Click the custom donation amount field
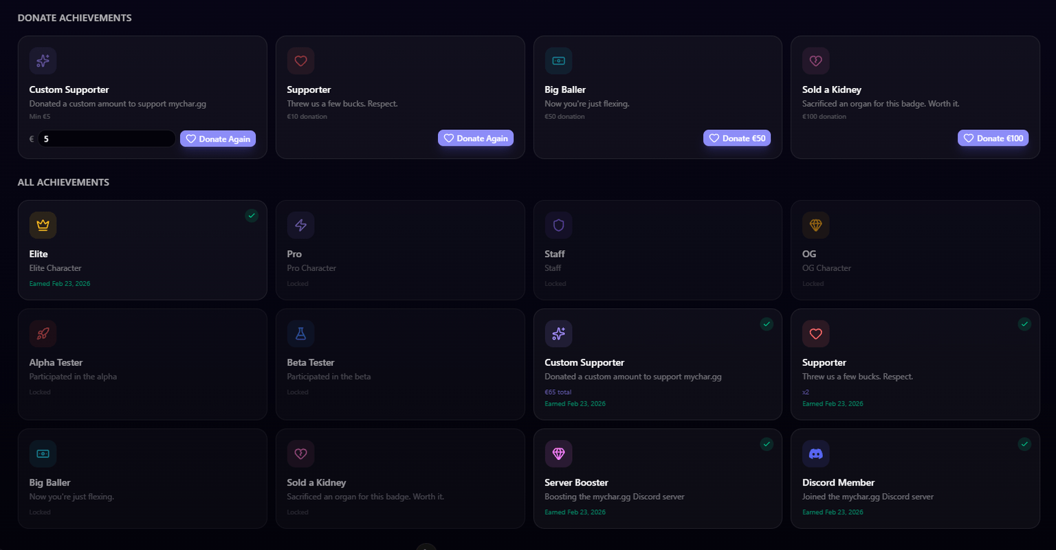Image resolution: width=1056 pixels, height=550 pixels. click(x=107, y=138)
